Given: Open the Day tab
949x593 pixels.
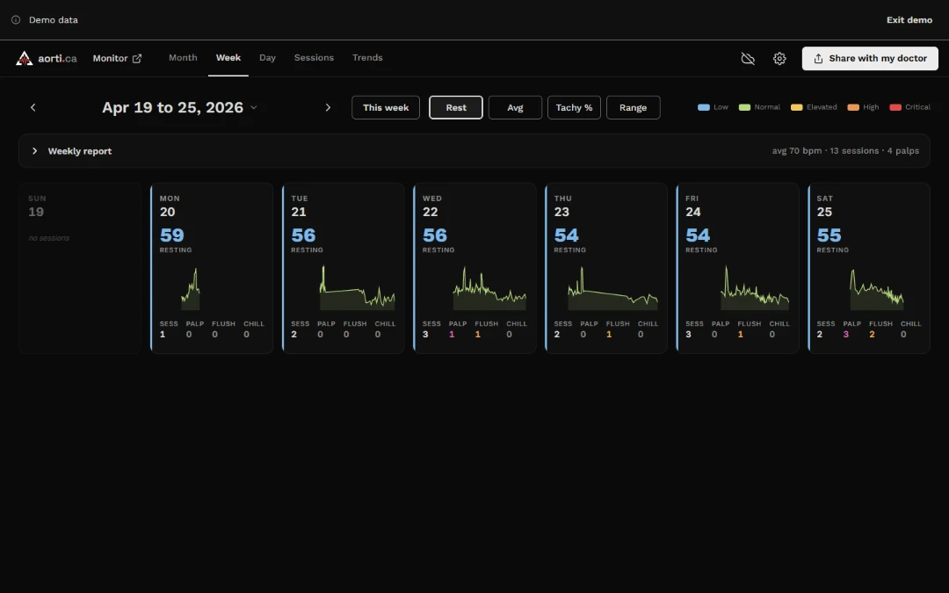Looking at the screenshot, I should (267, 57).
